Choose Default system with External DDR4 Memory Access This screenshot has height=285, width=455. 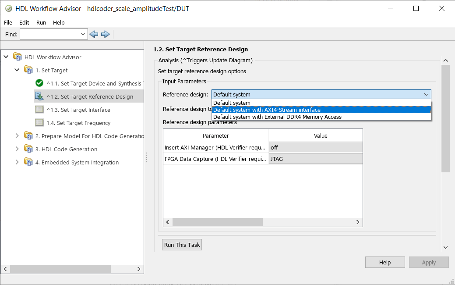277,117
